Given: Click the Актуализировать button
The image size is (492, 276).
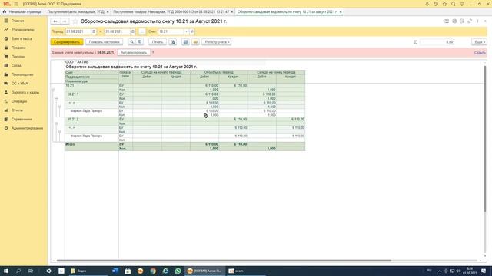Looking at the screenshot, I should (134, 53).
